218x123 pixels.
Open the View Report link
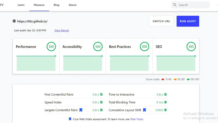[x=62, y=30]
